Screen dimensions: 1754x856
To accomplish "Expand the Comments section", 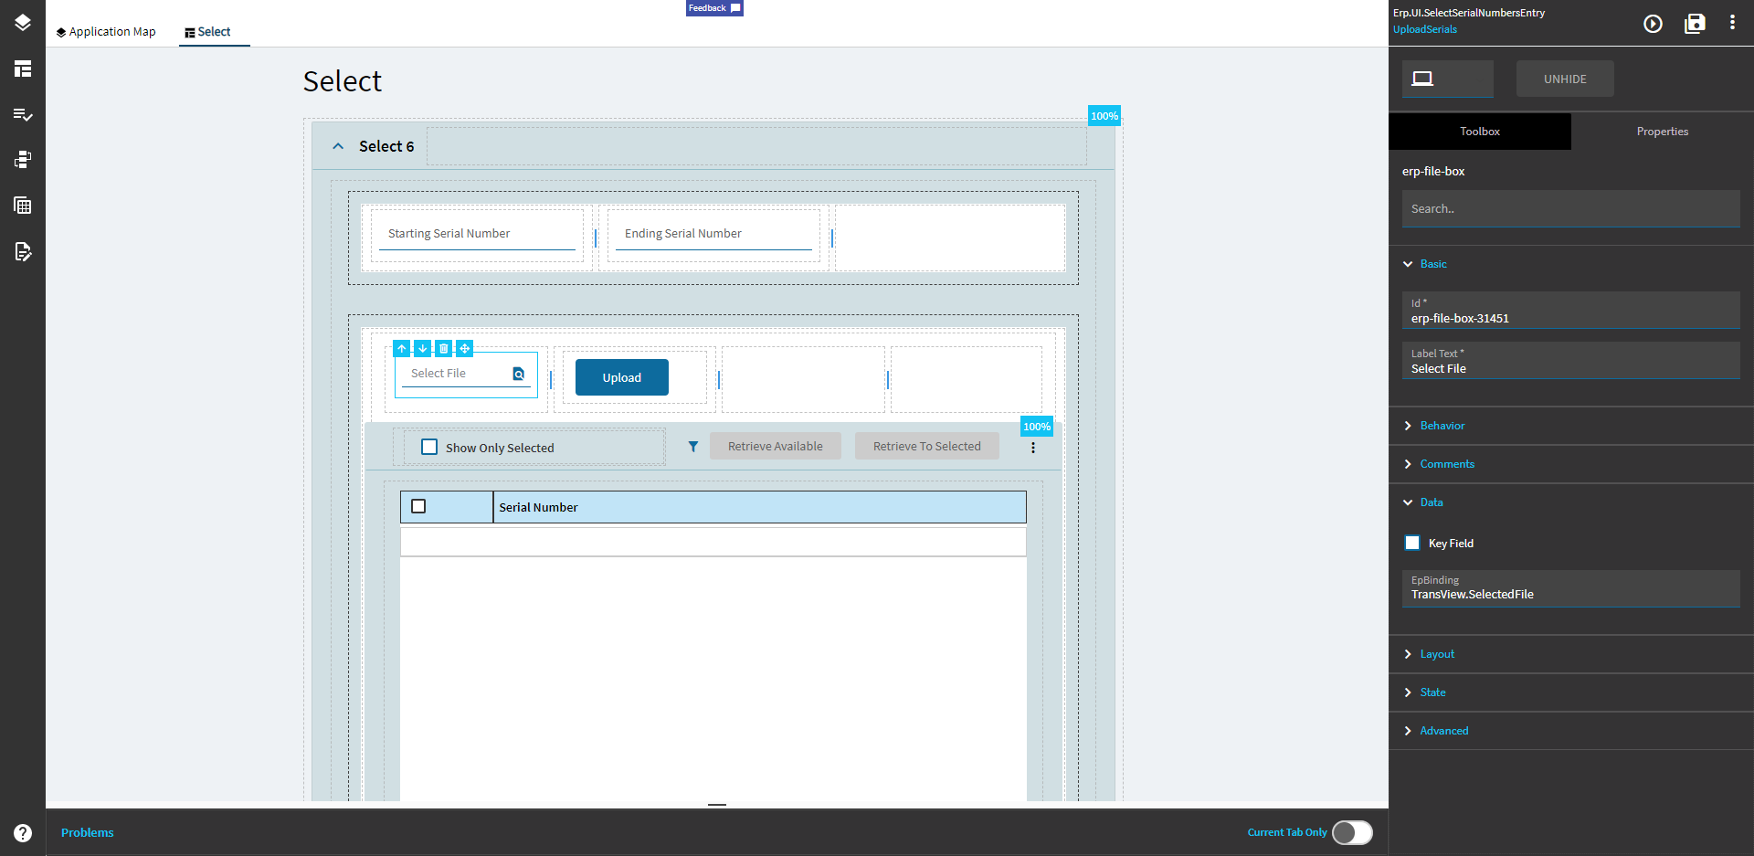I will click(x=1408, y=464).
